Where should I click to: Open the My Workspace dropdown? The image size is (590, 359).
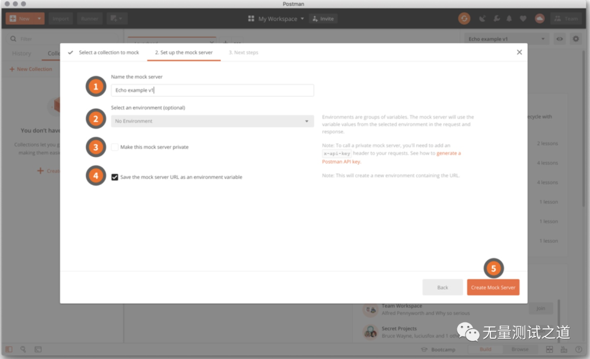pos(281,19)
